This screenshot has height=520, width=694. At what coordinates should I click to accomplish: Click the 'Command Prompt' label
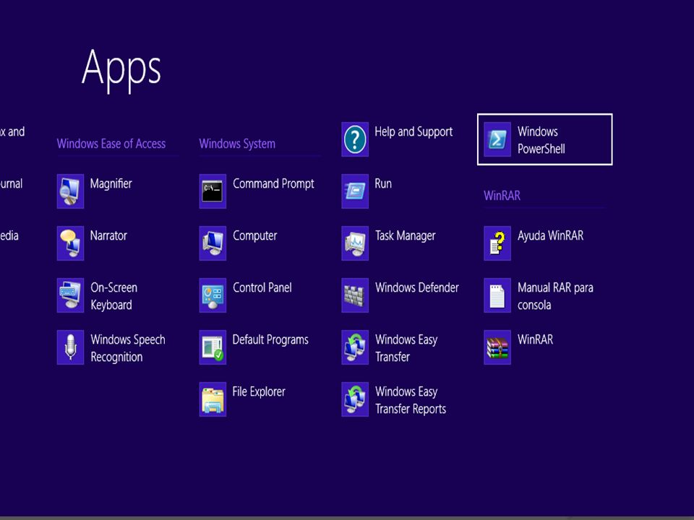(273, 183)
